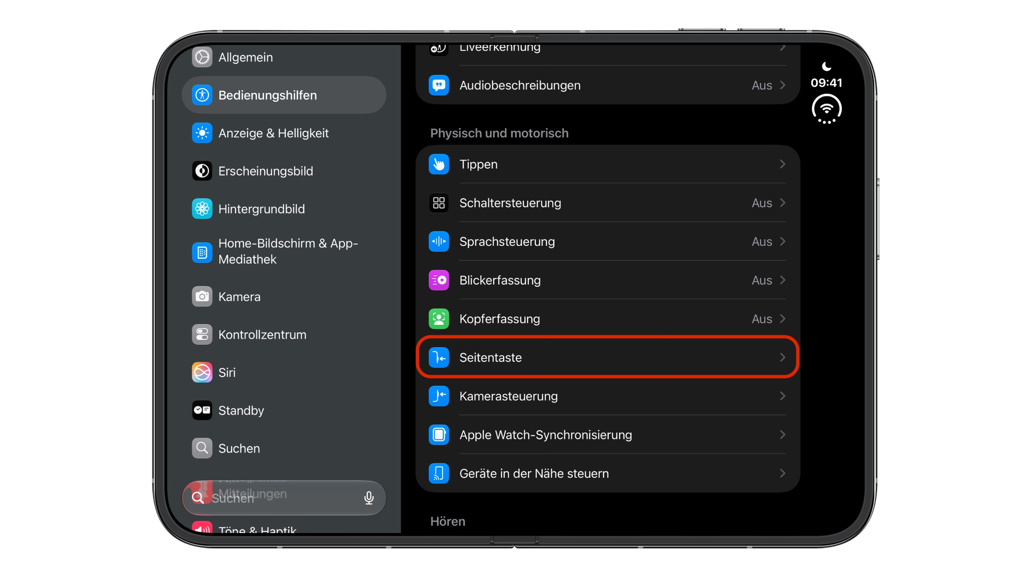Select Kontrollzentrum sidebar entry
This screenshot has width=1029, height=578.
284,334
